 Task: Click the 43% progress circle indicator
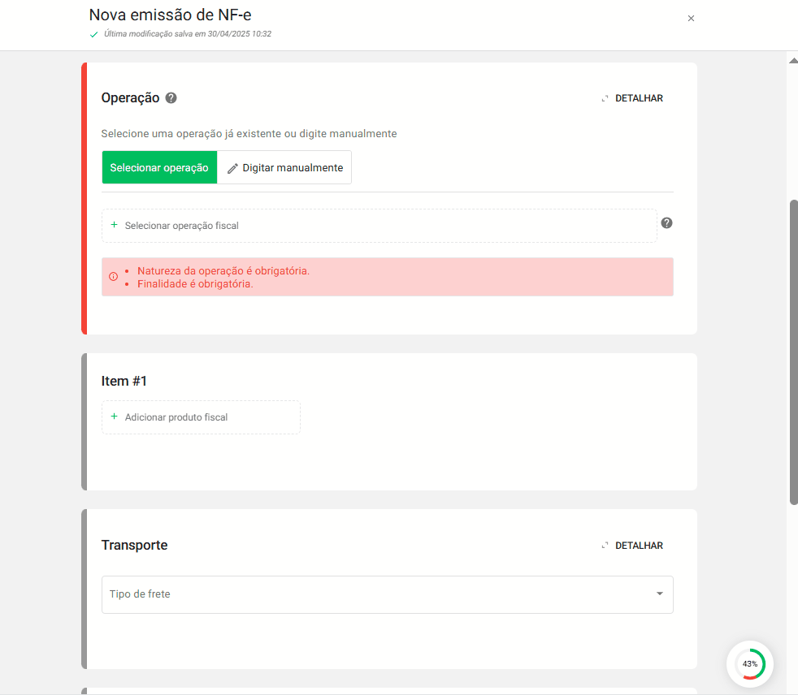coord(749,663)
